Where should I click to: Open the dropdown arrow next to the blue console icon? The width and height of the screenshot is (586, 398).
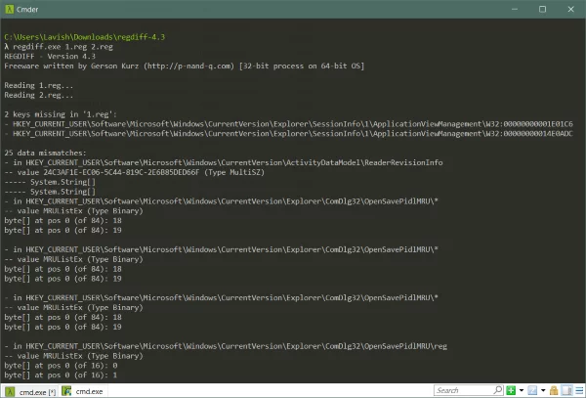[x=543, y=390]
